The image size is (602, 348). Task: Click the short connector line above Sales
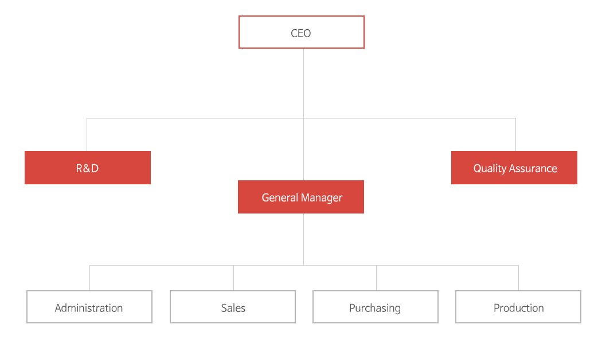233,278
